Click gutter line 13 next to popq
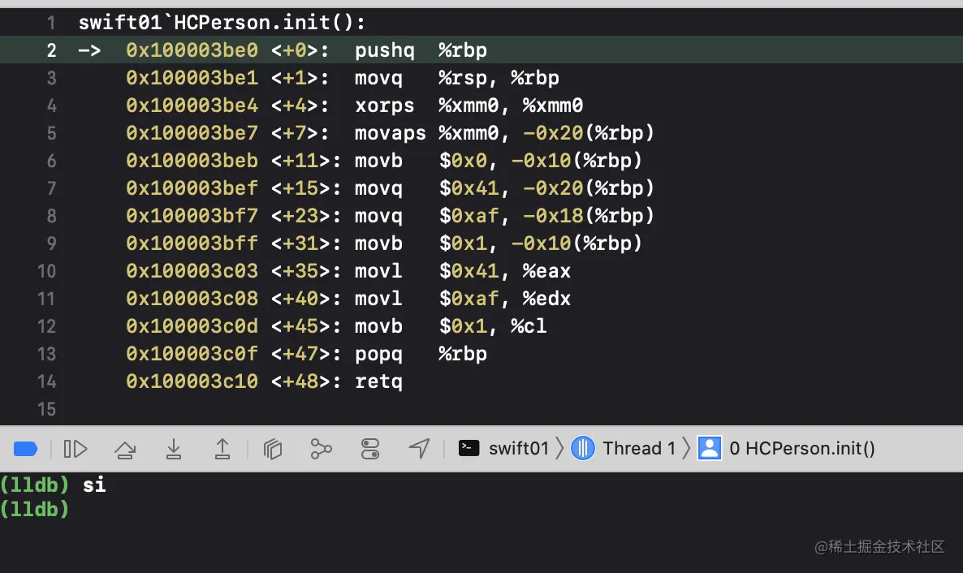Viewport: 963px width, 573px height. point(47,354)
